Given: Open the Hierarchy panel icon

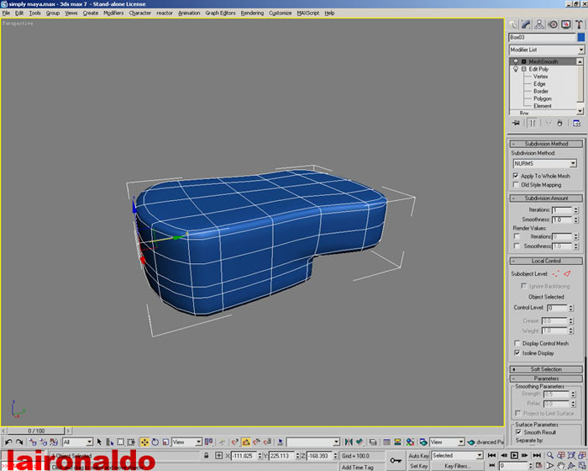Looking at the screenshot, I should coord(539,25).
